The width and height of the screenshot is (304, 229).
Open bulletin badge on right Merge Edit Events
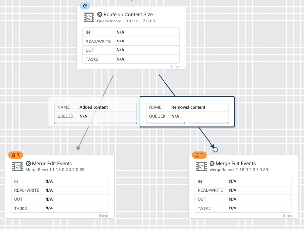198,155
